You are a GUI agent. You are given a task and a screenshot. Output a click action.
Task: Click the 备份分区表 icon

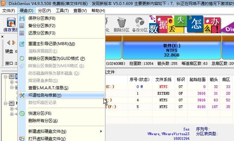coord(22,26)
